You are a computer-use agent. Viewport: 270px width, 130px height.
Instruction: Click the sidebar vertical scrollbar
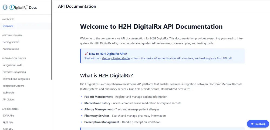[x=52, y=40]
